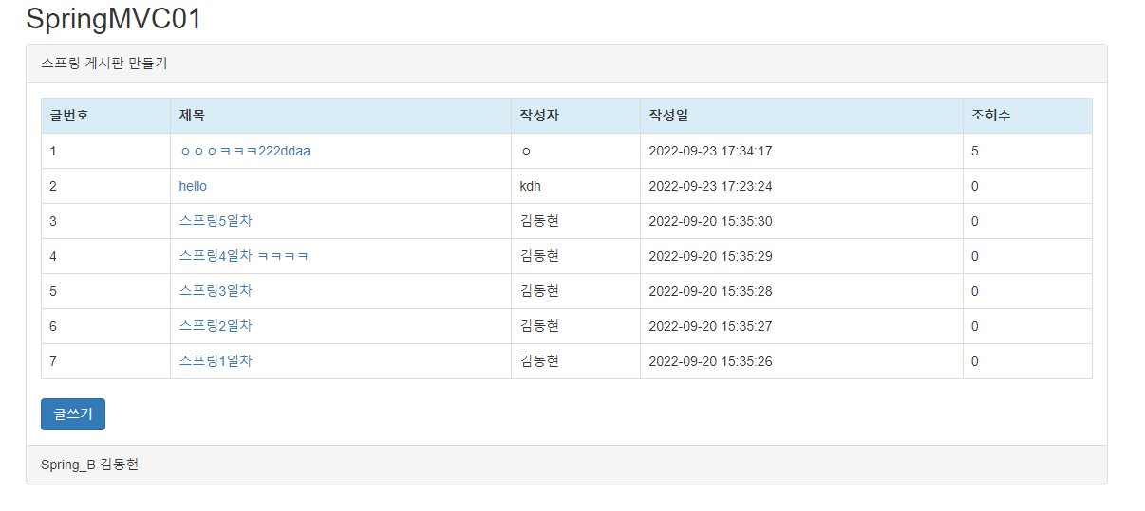Click the Spring_B 김동현 footer text
The image size is (1145, 511).
pyautogui.click(x=89, y=465)
